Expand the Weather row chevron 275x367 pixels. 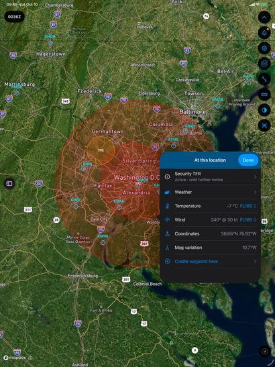(255, 192)
